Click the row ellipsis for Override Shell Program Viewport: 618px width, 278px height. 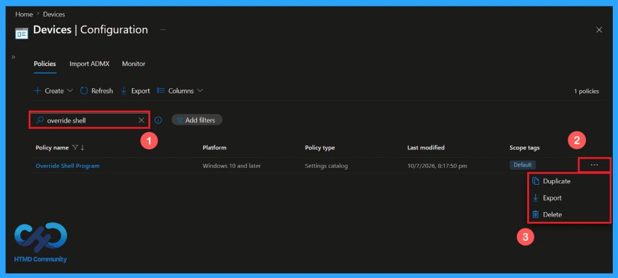click(x=594, y=165)
